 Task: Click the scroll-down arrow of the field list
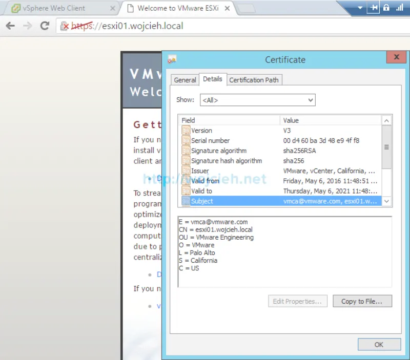pyautogui.click(x=387, y=201)
